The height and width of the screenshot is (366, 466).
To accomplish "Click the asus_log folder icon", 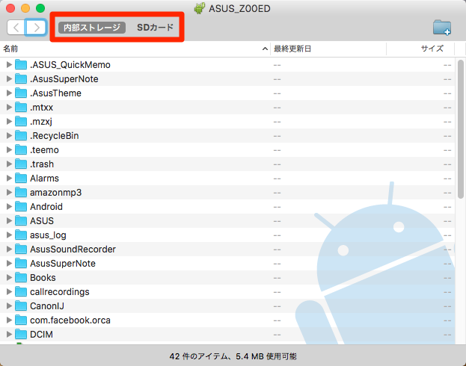I will pyautogui.click(x=21, y=235).
